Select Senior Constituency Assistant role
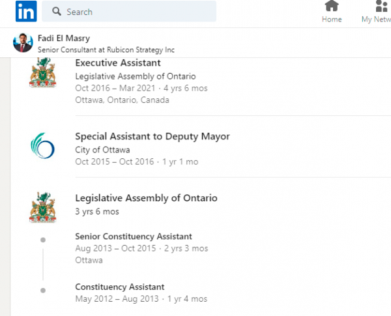The width and height of the screenshot is (391, 316). (x=134, y=237)
